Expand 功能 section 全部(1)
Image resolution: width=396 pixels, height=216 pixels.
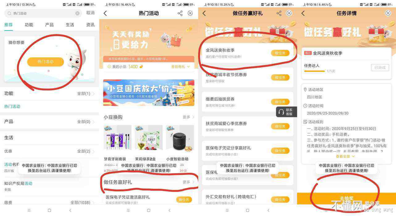click(86, 93)
